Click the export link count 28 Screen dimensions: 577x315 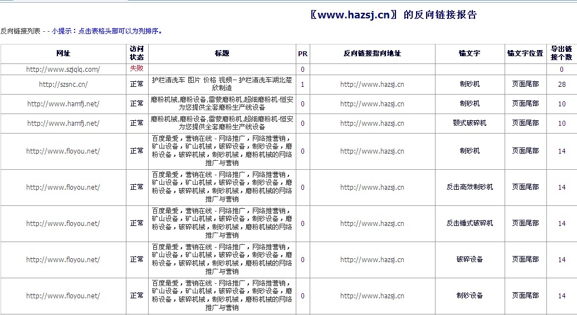561,85
